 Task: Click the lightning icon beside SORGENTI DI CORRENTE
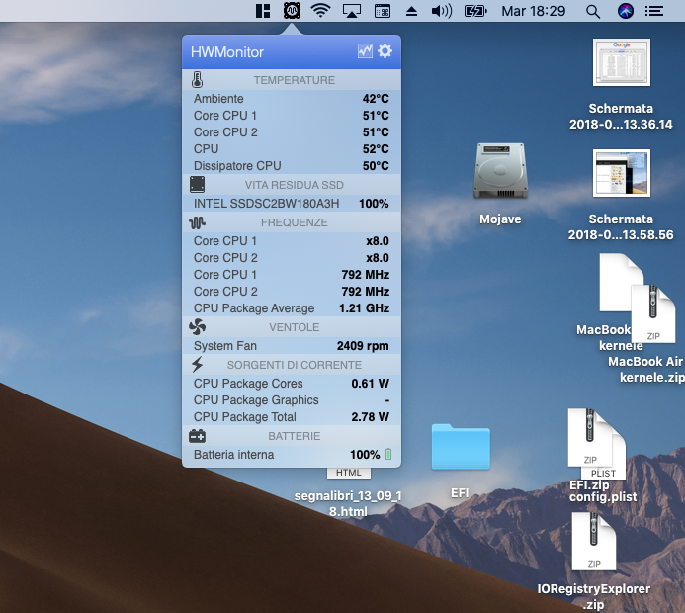tap(197, 365)
